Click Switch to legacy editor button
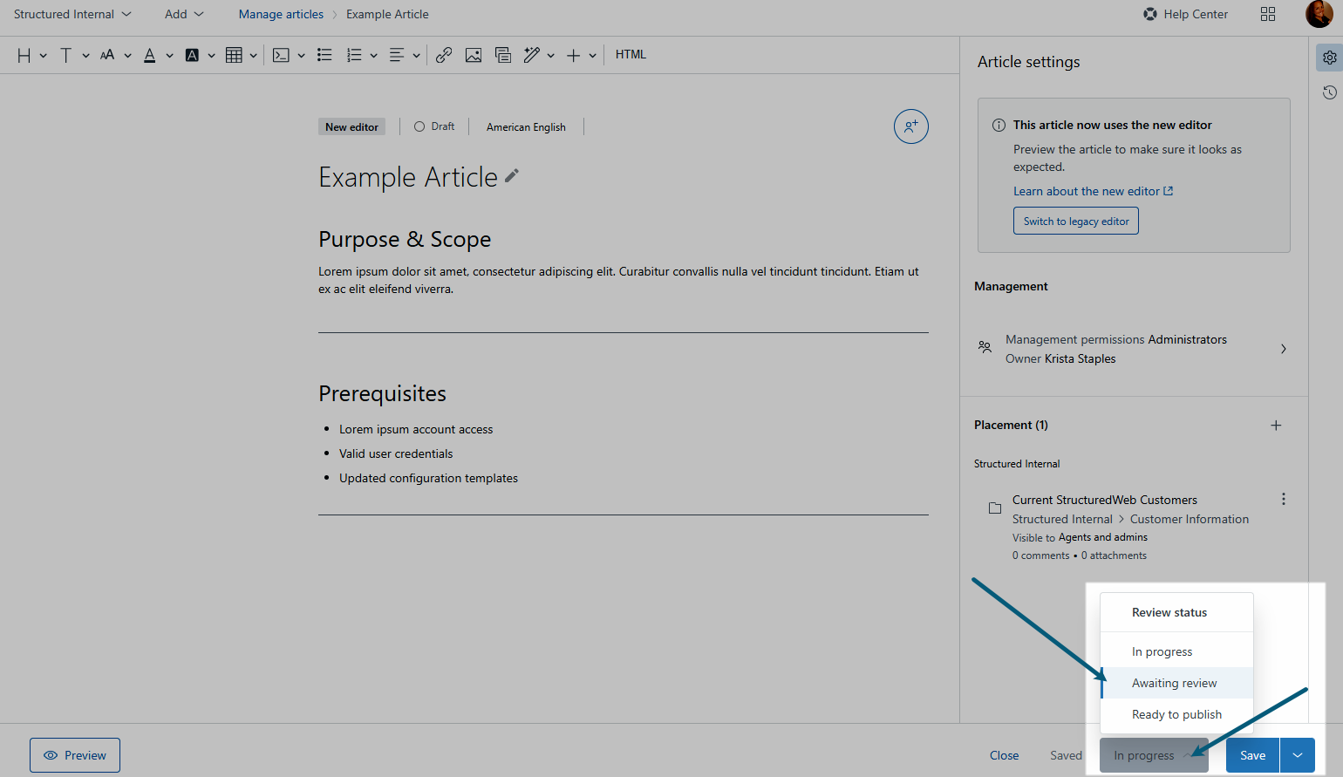This screenshot has height=777, width=1343. [x=1075, y=222]
